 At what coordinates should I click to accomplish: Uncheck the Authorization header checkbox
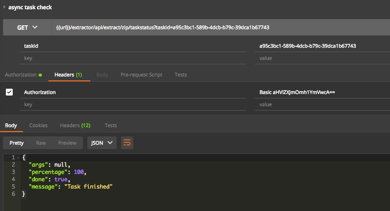(x=9, y=92)
